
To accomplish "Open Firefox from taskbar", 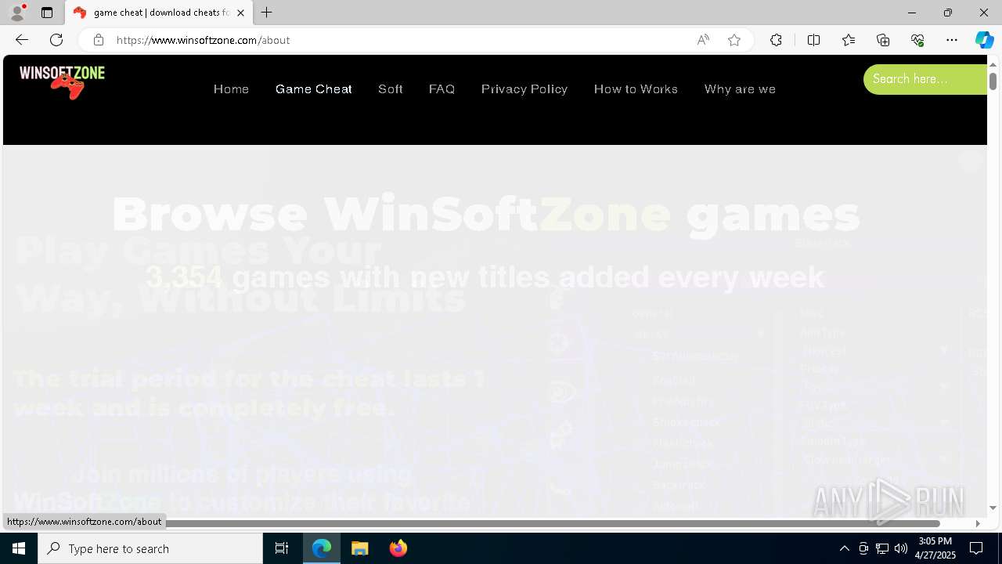I will coord(398,548).
